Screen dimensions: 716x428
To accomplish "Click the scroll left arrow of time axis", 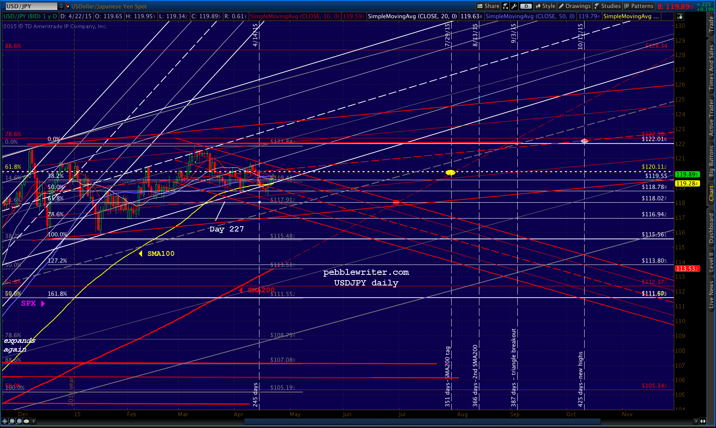I will [x=34, y=421].
